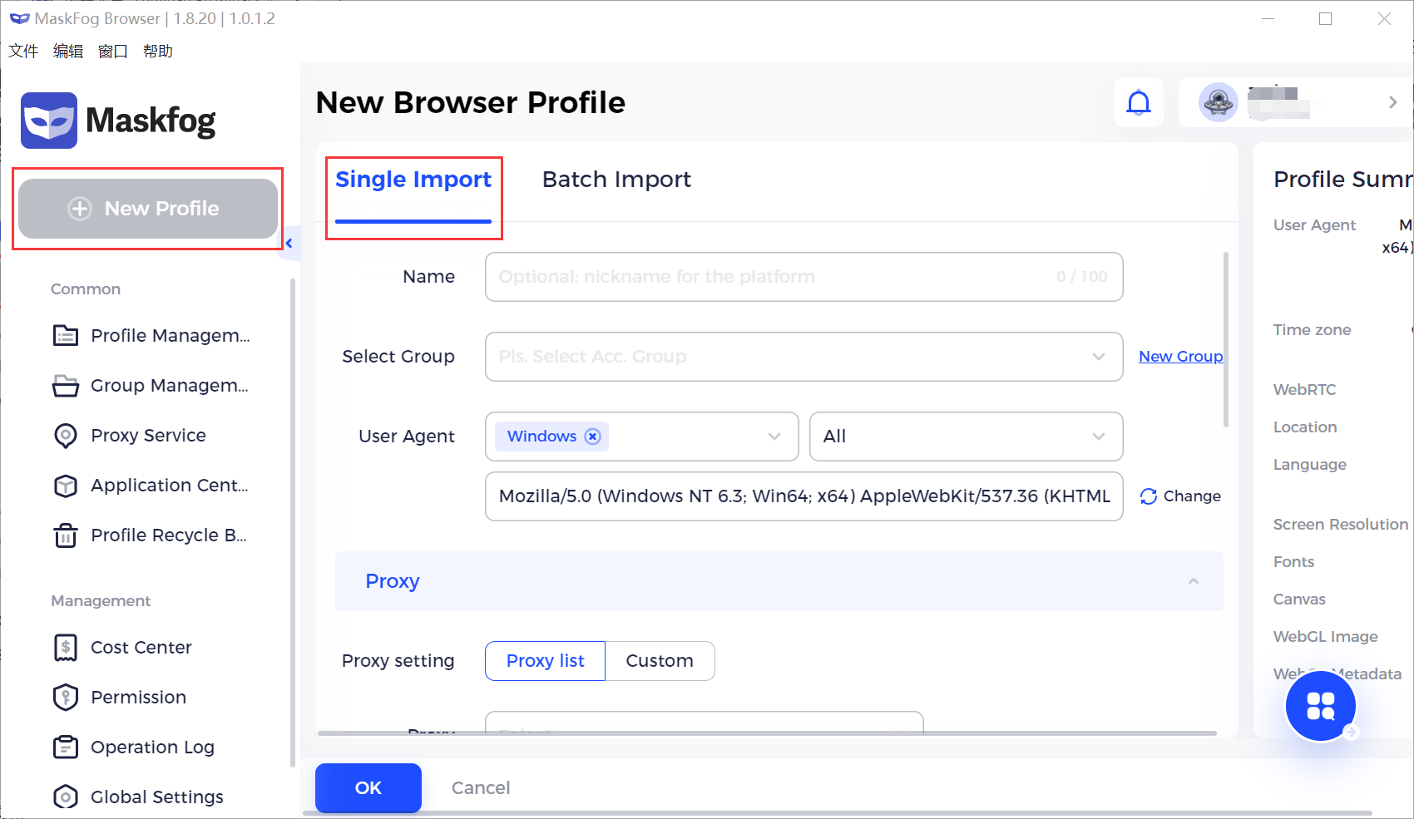Switch to the Single Import tab

click(413, 180)
